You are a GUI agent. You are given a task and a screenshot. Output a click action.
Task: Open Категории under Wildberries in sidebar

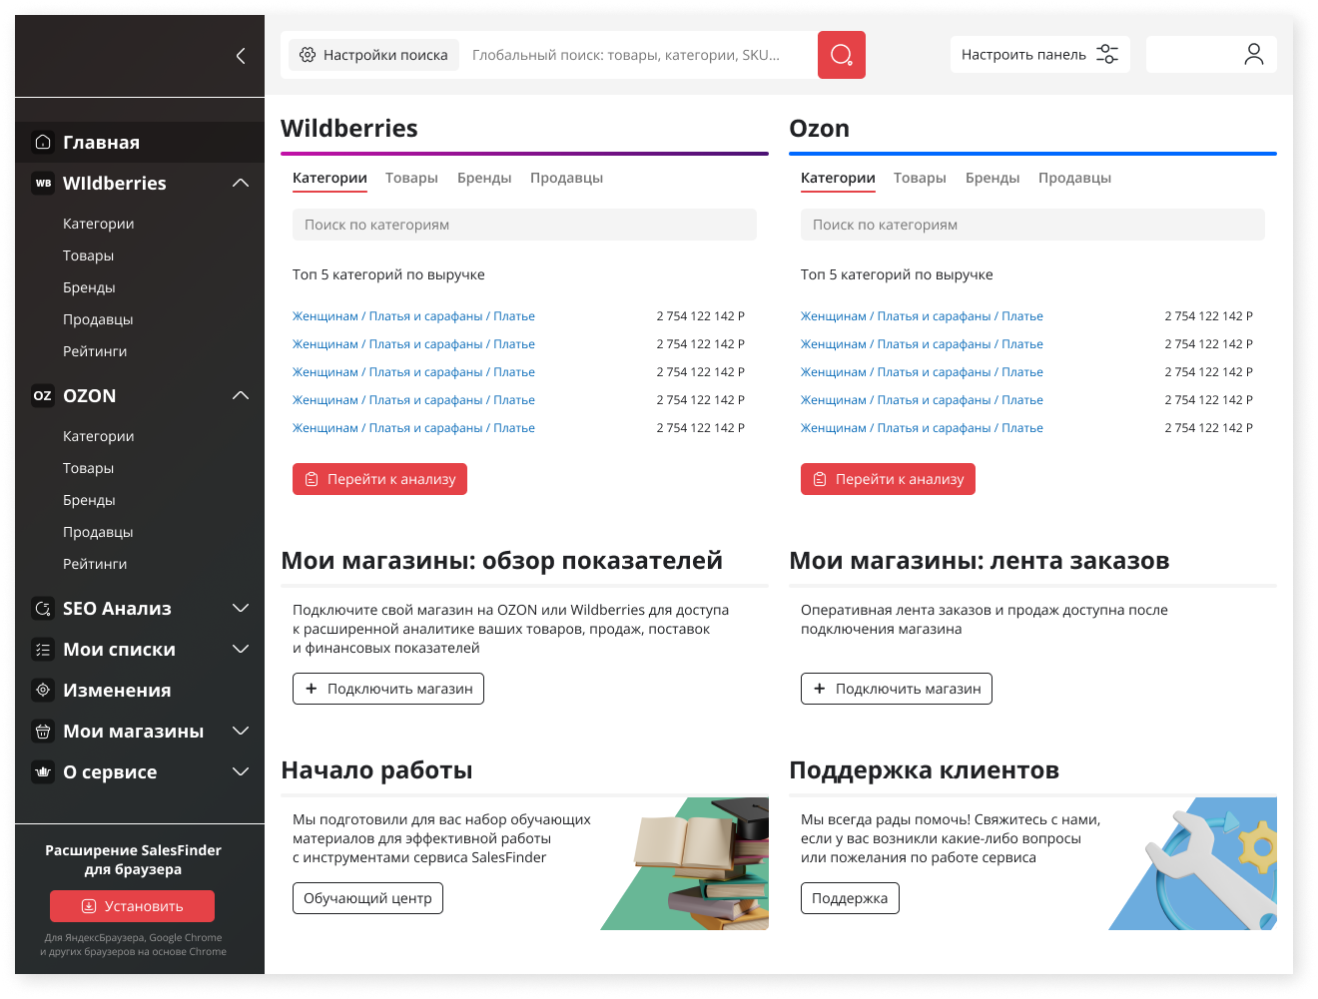98,224
